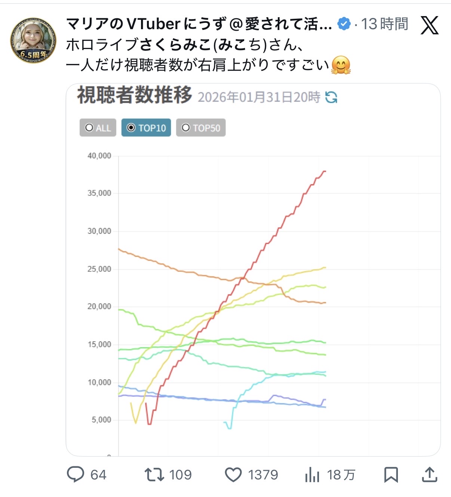The height and width of the screenshot is (497, 451).
Task: Click the 13時間 timestamp
Action: click(384, 24)
